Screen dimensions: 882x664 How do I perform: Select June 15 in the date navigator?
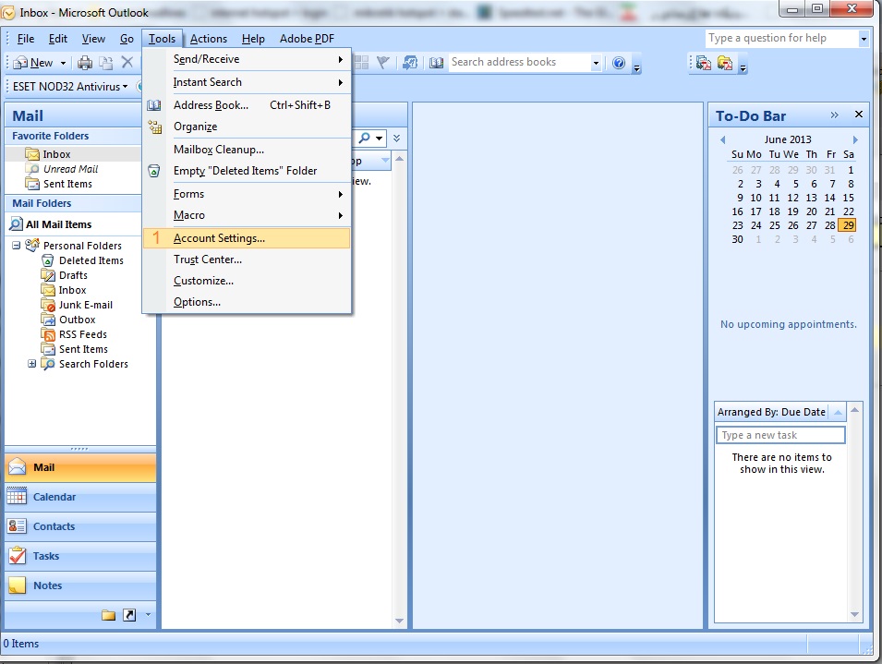pos(848,198)
